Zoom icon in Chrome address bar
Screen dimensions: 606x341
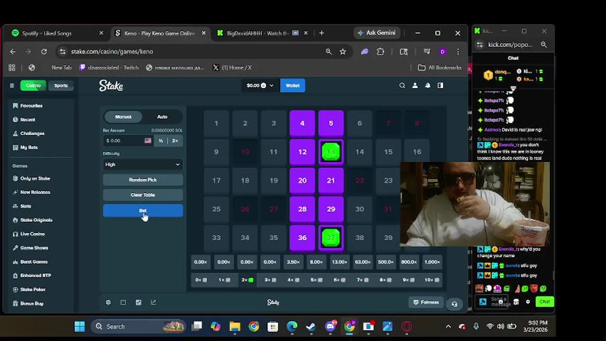(x=329, y=52)
